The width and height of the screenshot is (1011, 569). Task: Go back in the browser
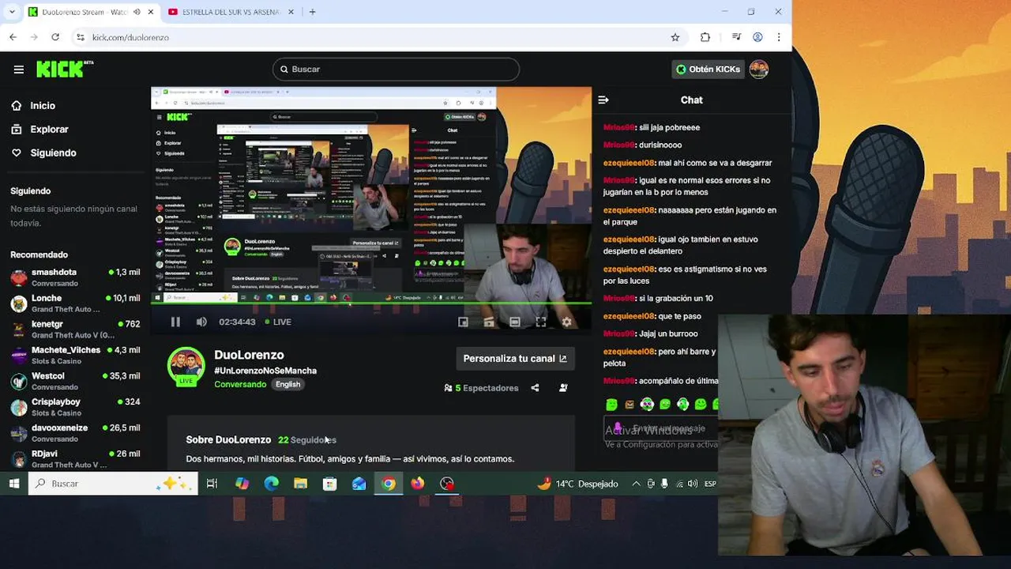13,37
